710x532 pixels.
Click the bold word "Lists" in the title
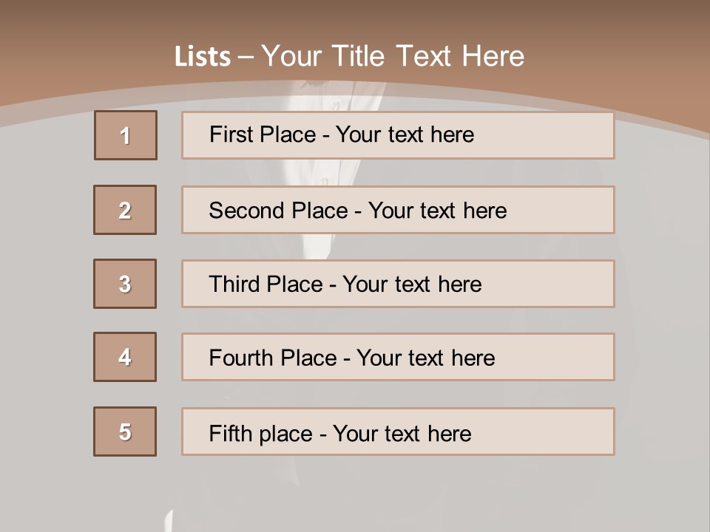pos(203,57)
